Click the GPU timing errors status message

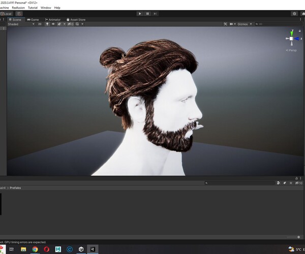[x=23, y=242]
